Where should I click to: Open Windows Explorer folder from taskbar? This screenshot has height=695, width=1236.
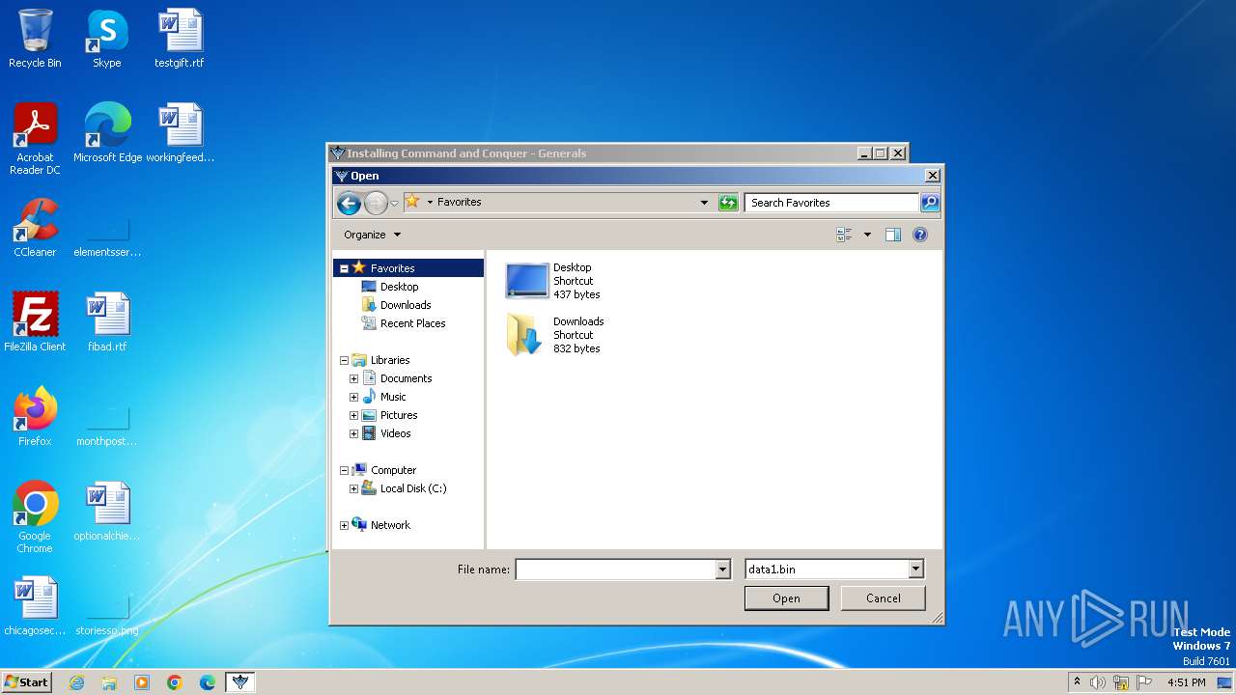coord(109,682)
